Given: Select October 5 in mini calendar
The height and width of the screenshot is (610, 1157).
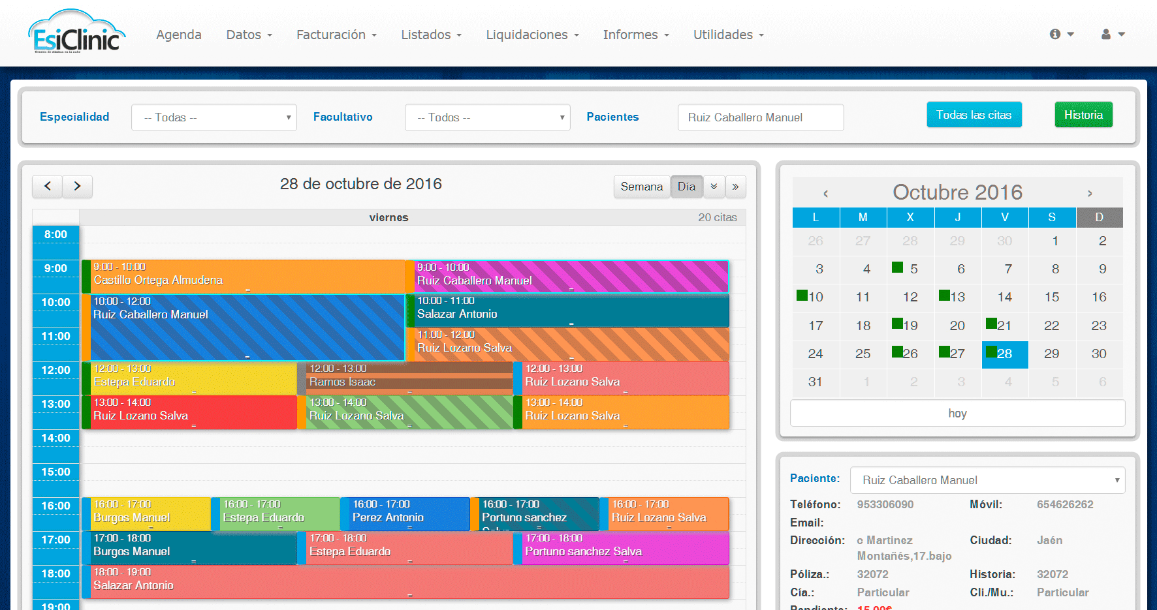Looking at the screenshot, I should click(910, 269).
